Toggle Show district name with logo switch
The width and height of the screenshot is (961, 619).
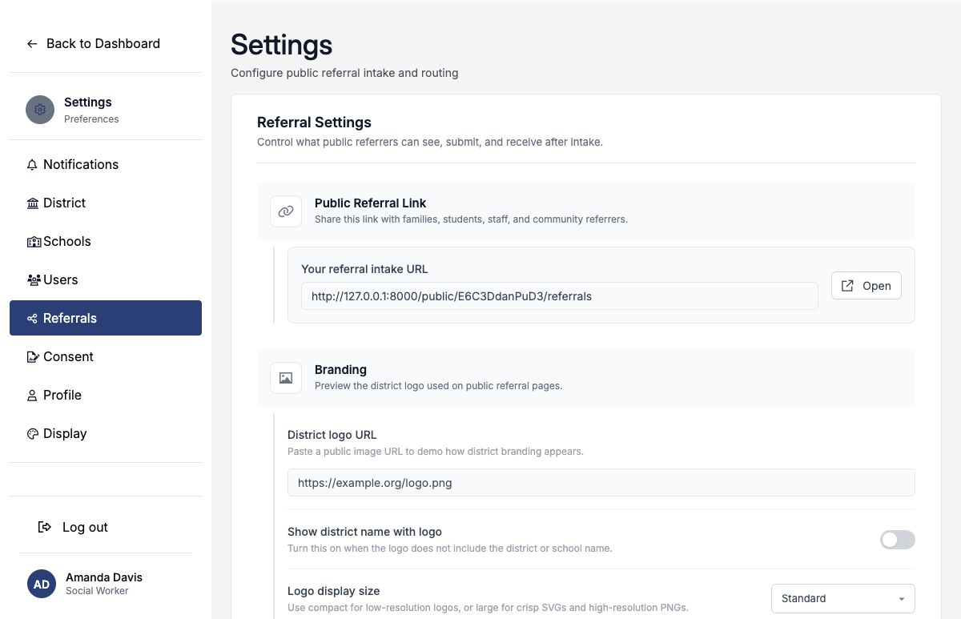click(x=897, y=540)
